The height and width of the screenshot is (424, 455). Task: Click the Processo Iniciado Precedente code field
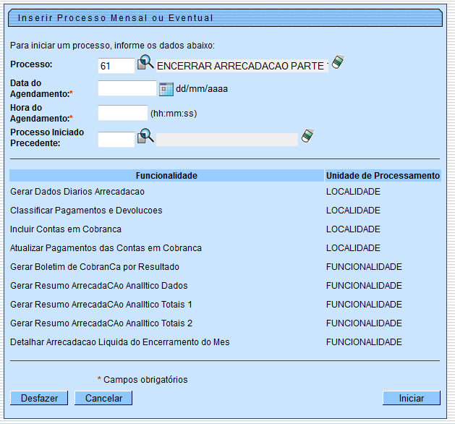coord(116,139)
